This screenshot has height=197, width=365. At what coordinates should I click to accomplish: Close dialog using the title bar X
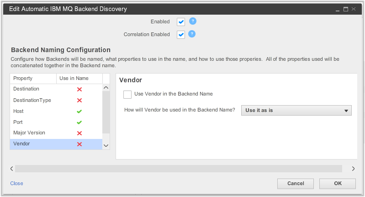tap(354, 9)
